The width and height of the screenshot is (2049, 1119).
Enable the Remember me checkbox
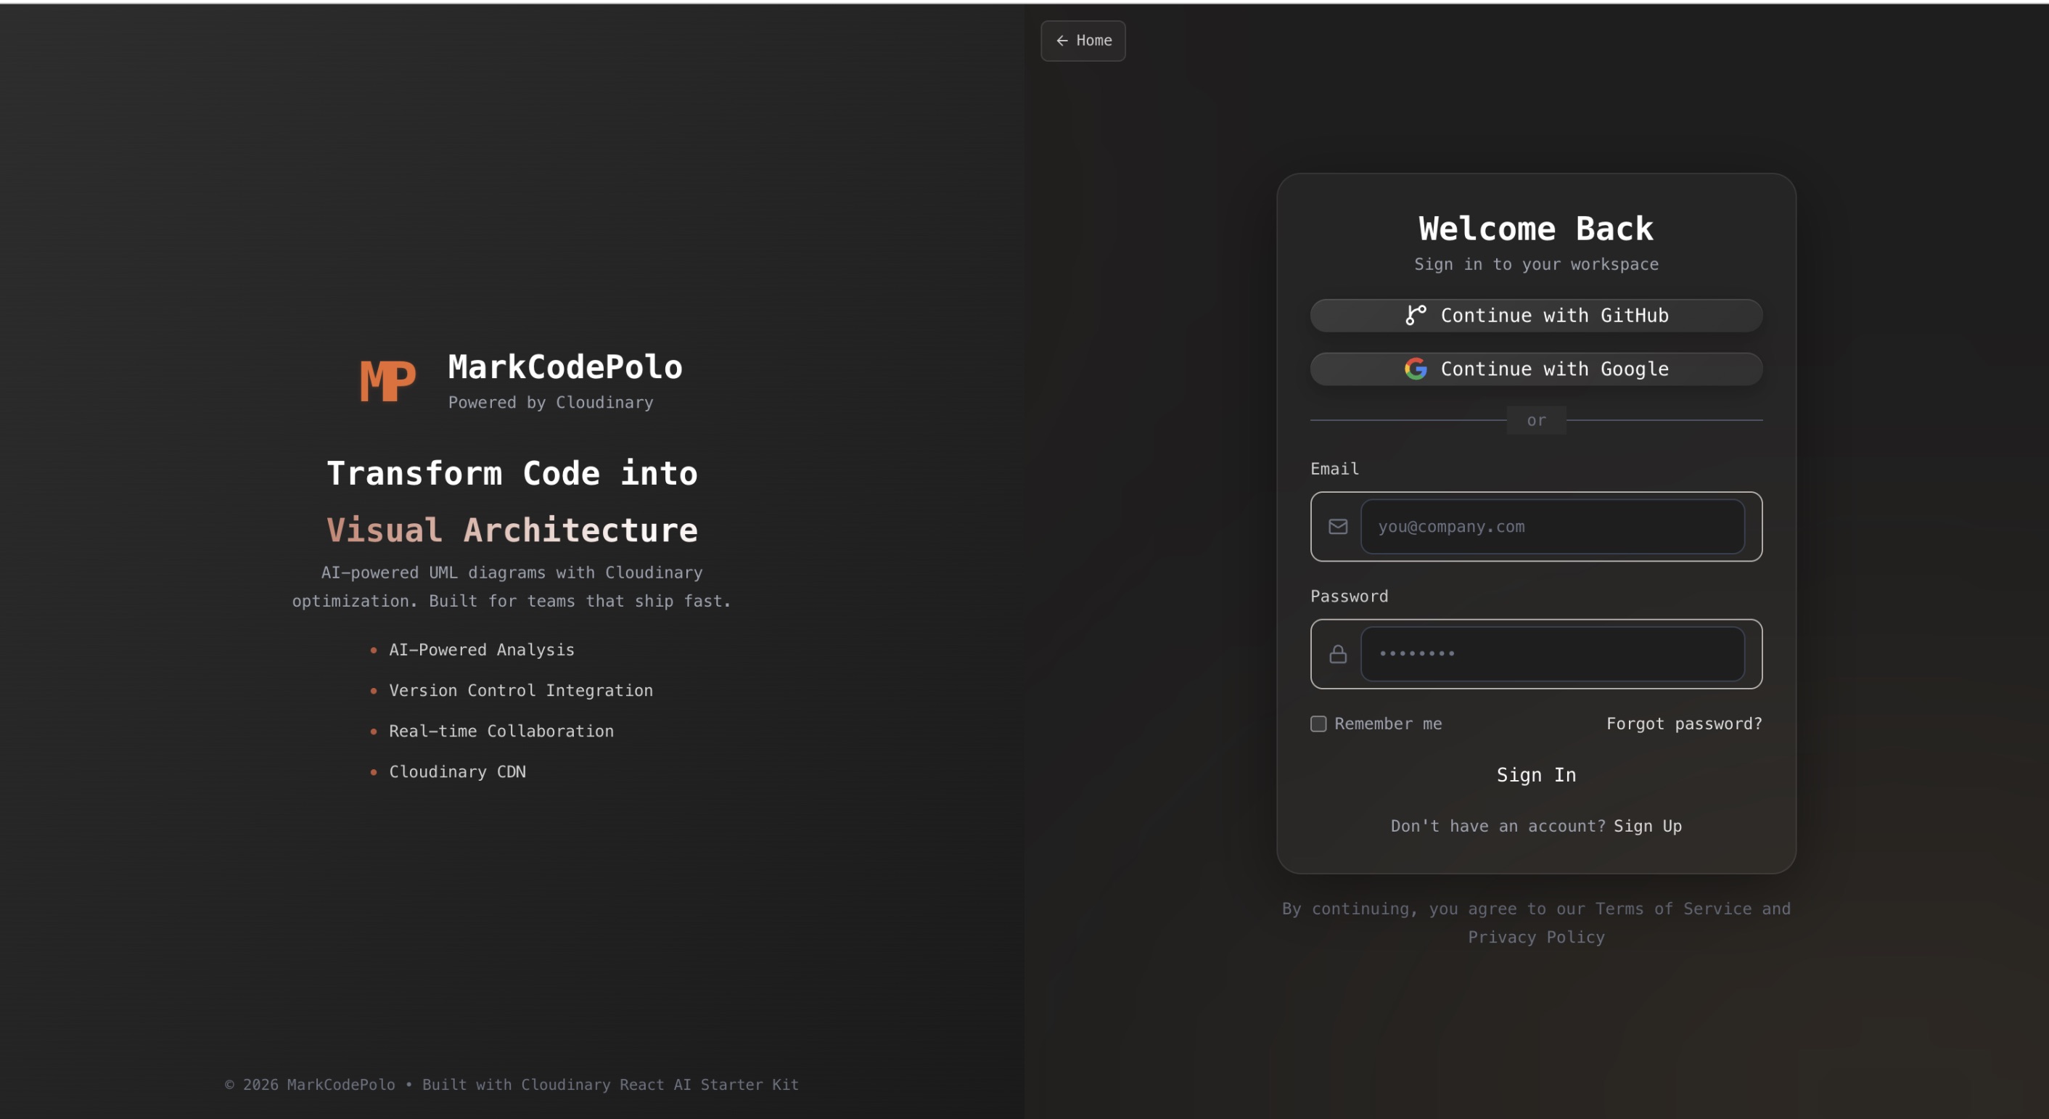1318,724
